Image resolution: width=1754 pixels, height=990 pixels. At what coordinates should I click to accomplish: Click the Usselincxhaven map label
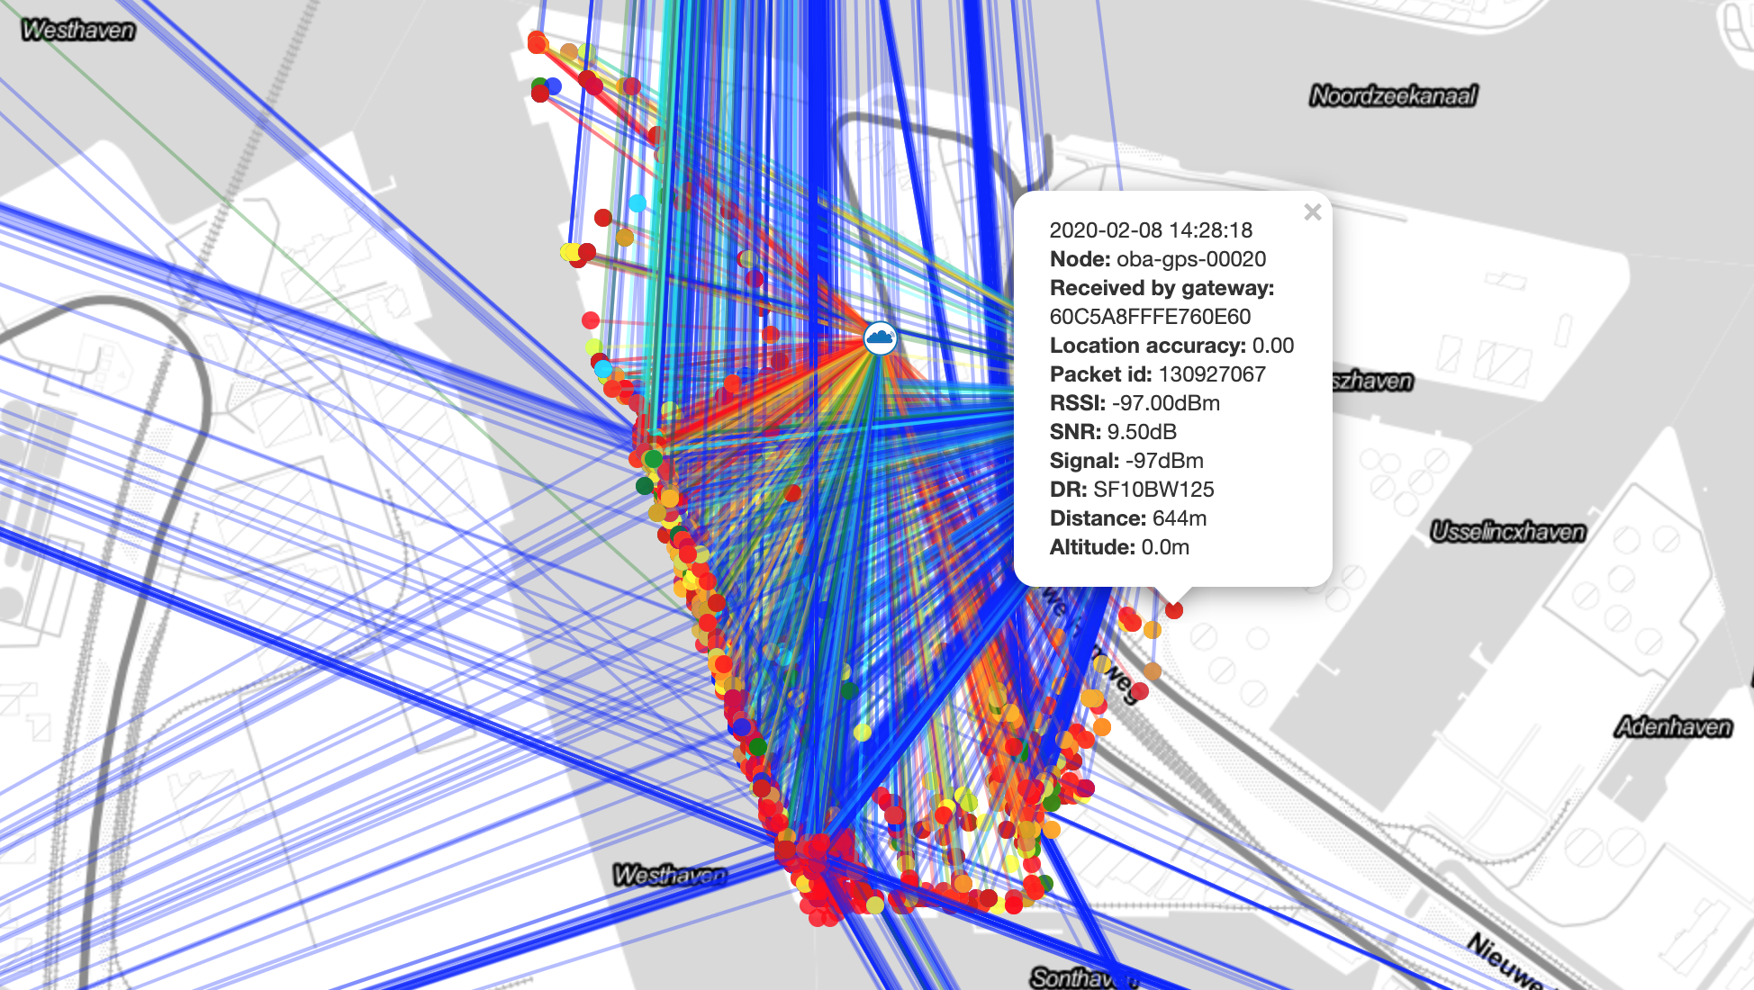1507,532
